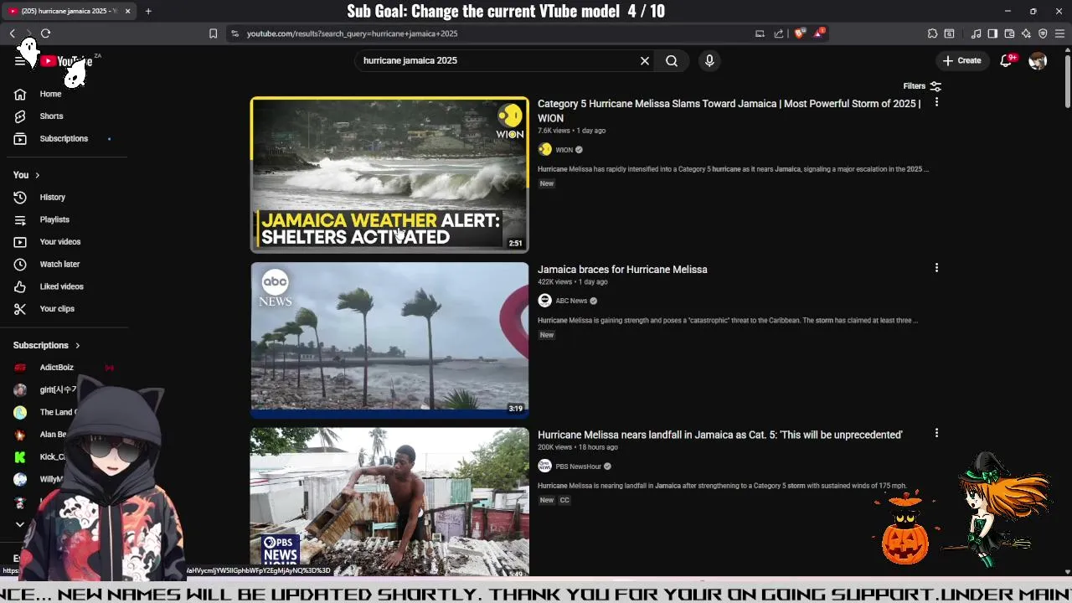Image resolution: width=1072 pixels, height=603 pixels.
Task: Play the Jamaica Weather Alert thumbnail
Action: point(389,174)
